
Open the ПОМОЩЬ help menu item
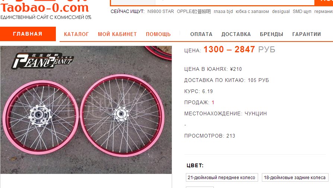click(158, 34)
